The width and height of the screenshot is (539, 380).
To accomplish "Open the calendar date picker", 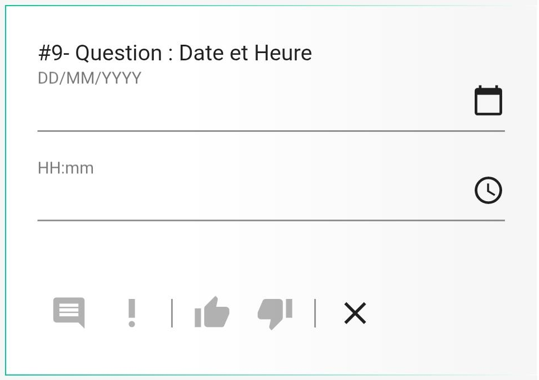I will (x=488, y=101).
